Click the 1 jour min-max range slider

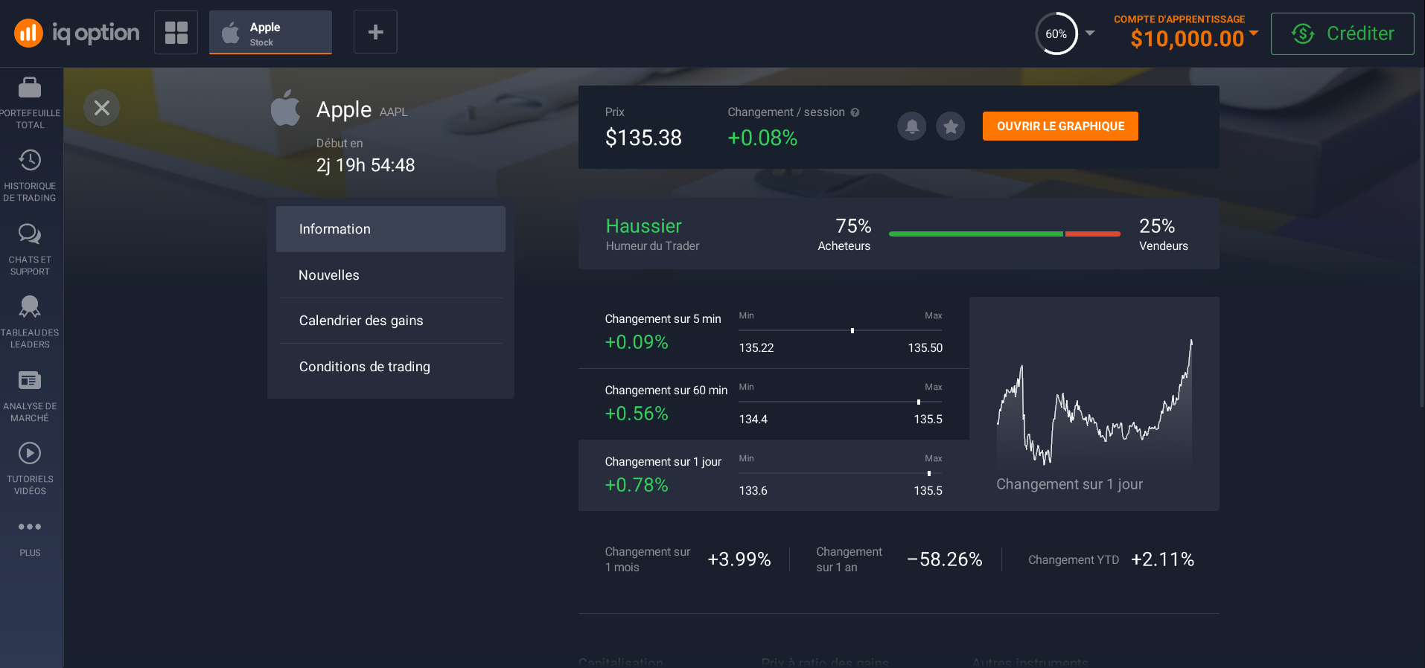(x=841, y=473)
